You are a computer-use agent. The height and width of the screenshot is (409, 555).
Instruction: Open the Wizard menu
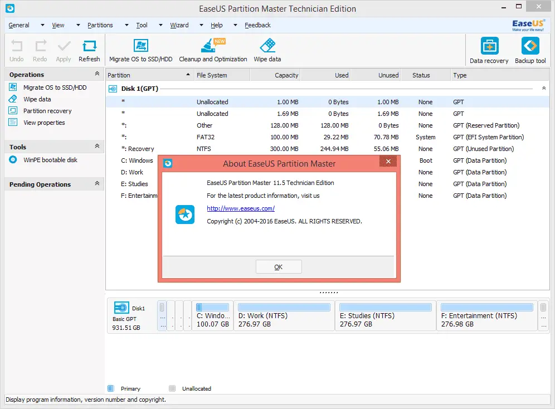pyautogui.click(x=179, y=25)
